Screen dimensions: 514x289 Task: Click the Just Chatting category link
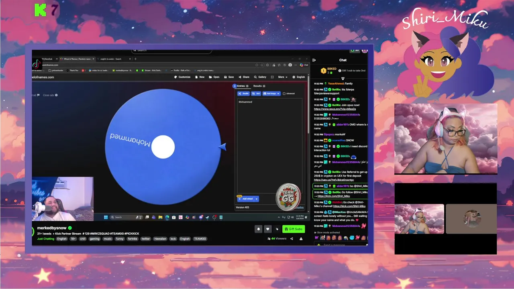point(46,239)
